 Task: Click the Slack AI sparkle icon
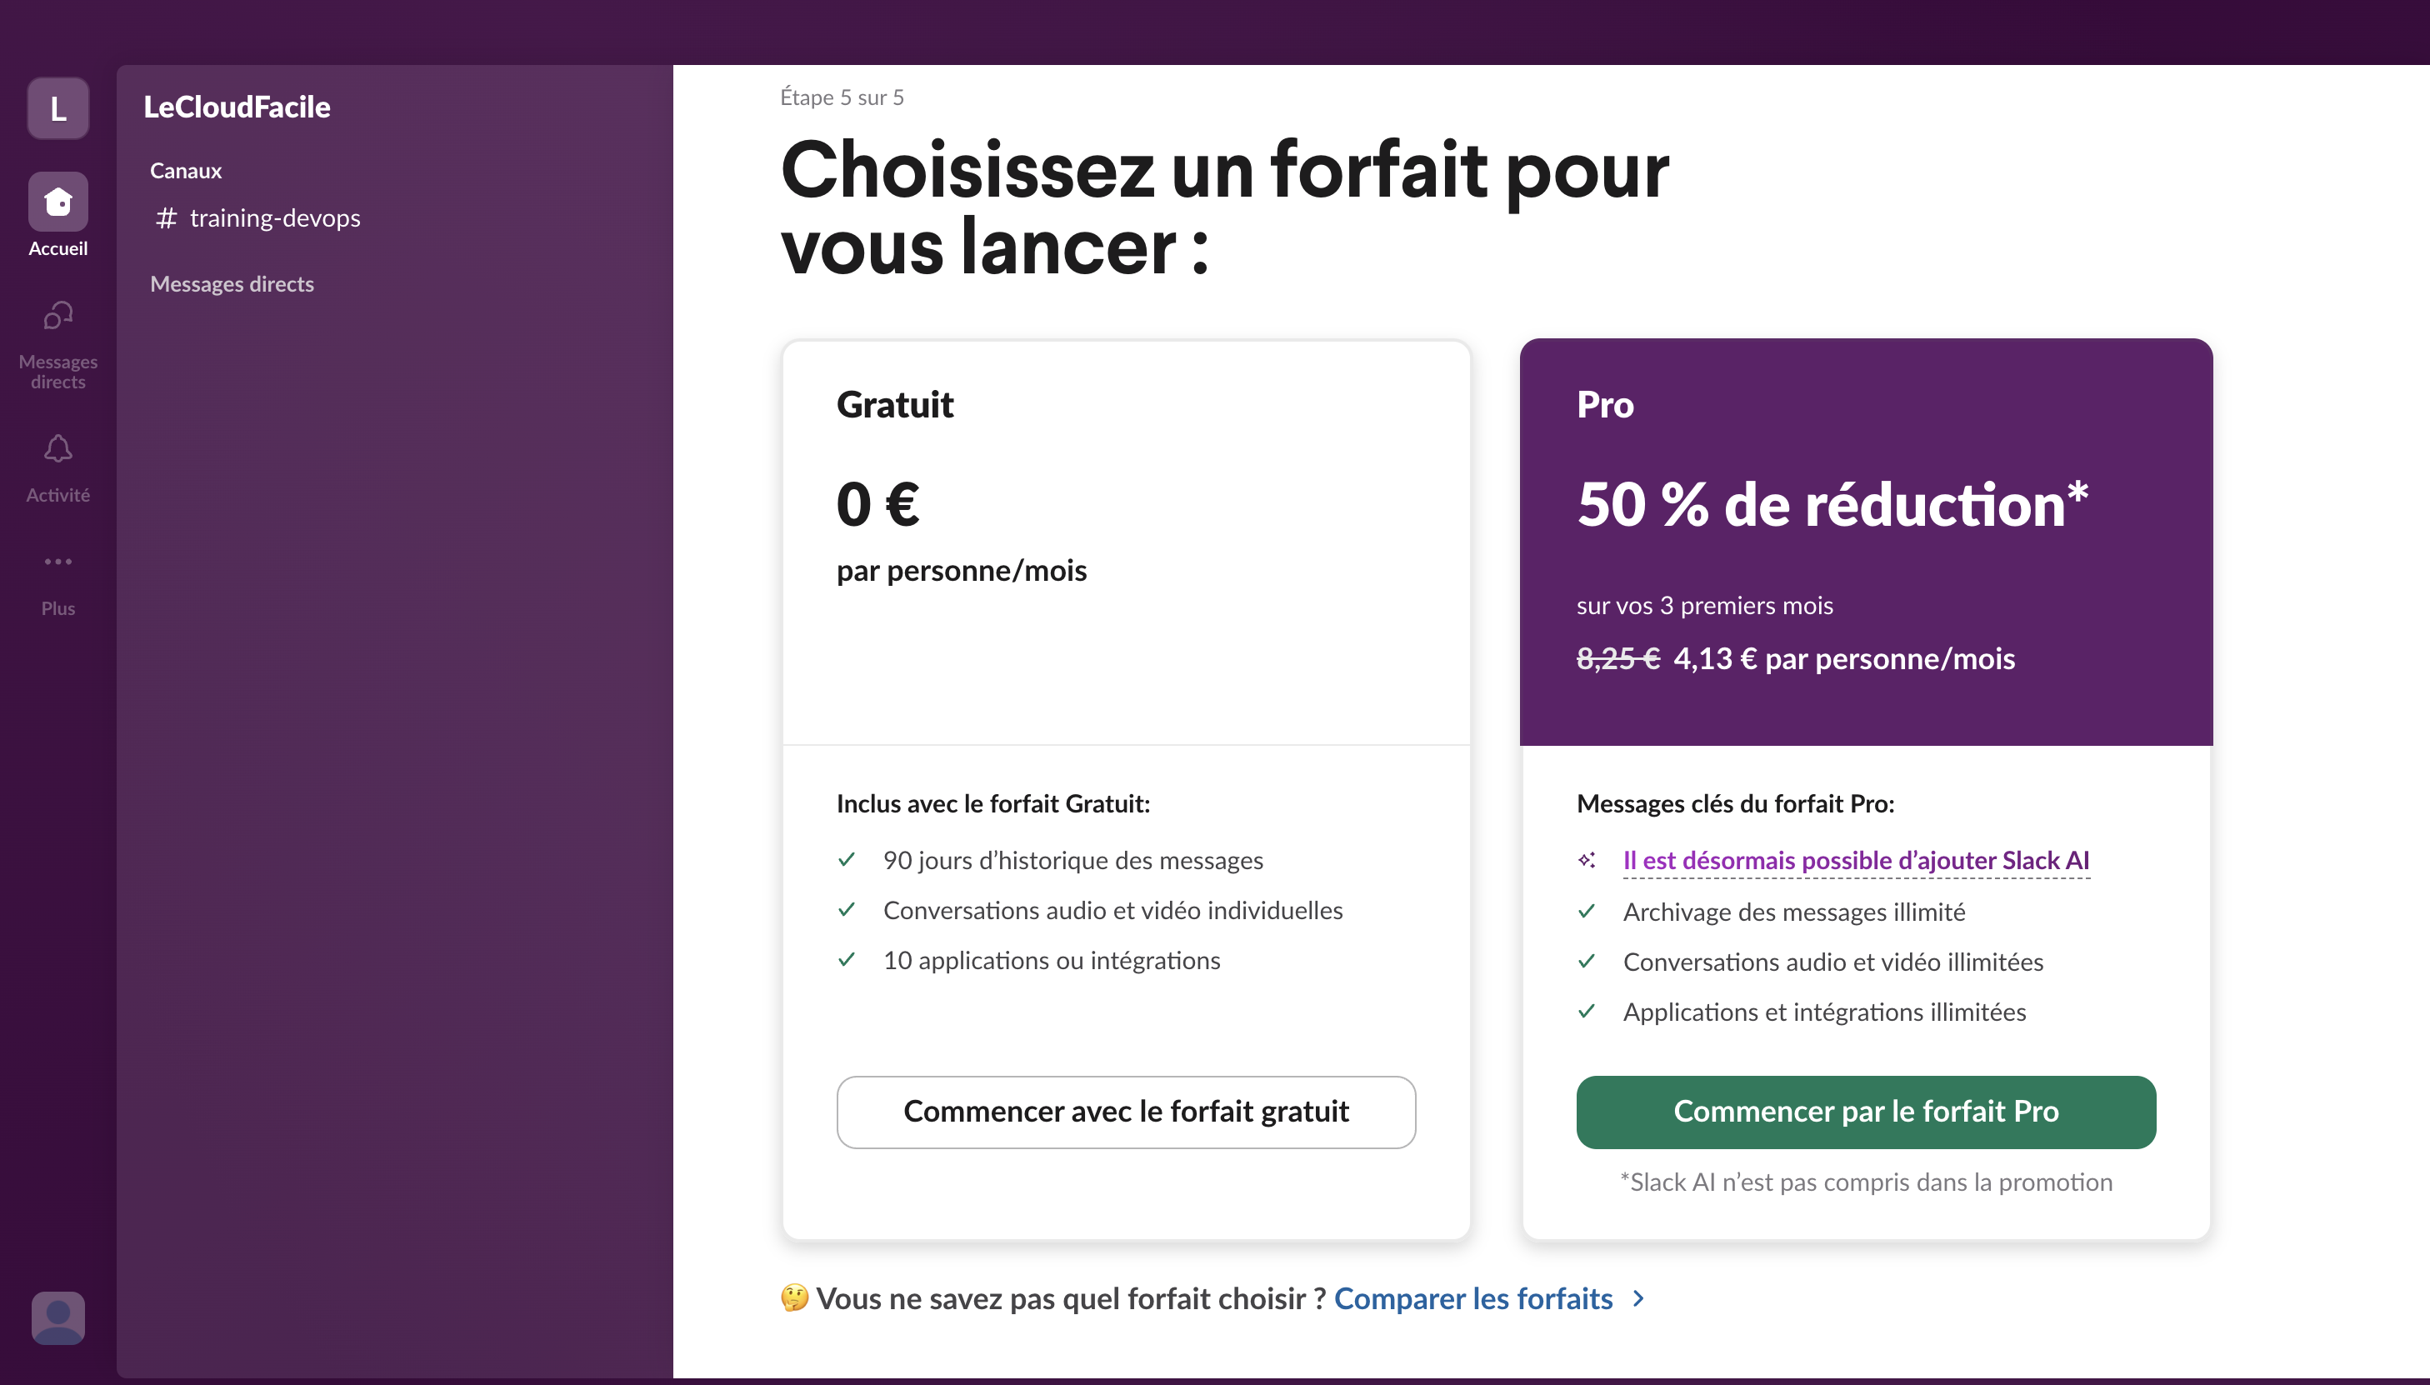(1587, 861)
